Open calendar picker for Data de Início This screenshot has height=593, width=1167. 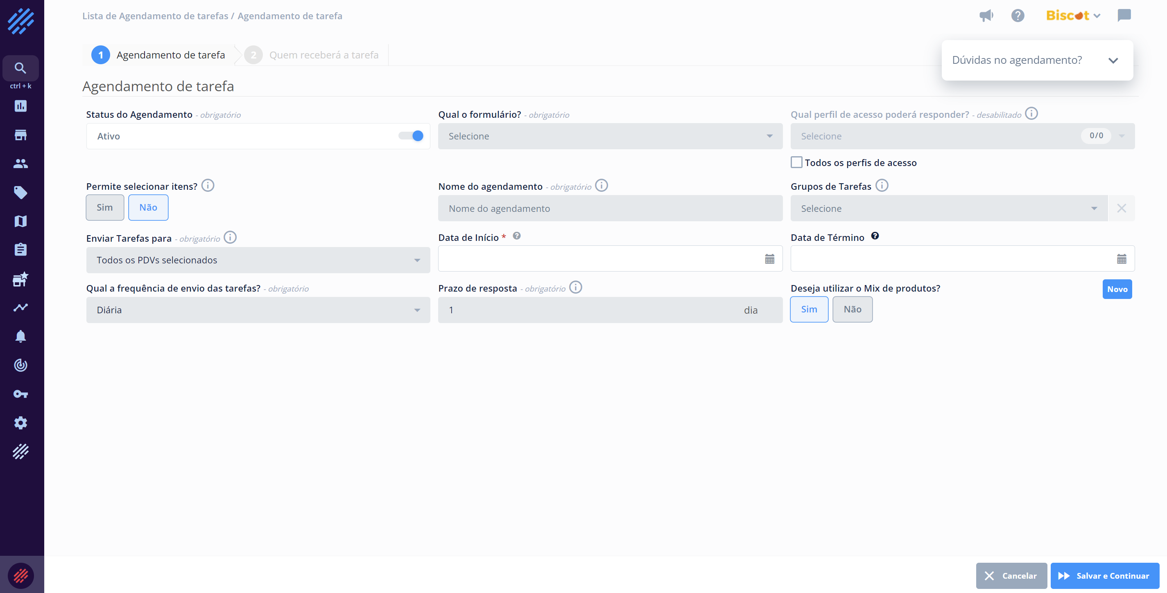pos(769,259)
